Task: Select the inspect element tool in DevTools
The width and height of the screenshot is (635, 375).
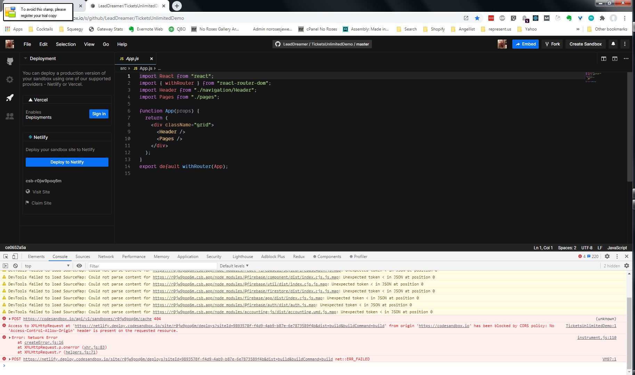Action: [5, 256]
